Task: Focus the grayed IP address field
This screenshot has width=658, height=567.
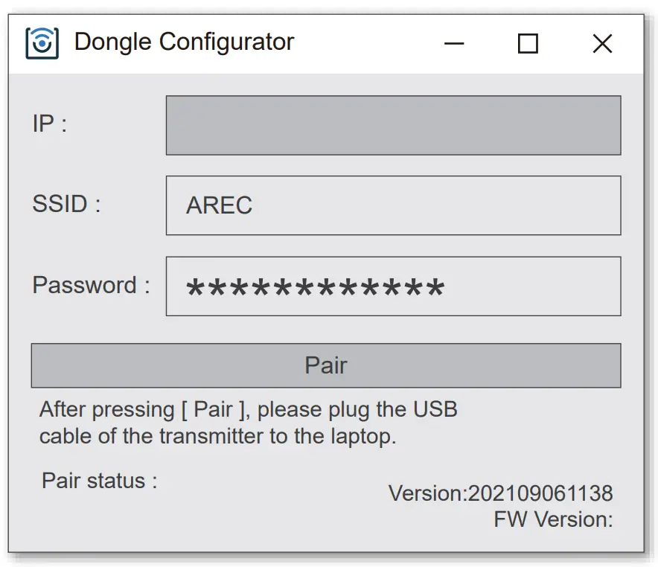Action: (x=393, y=125)
